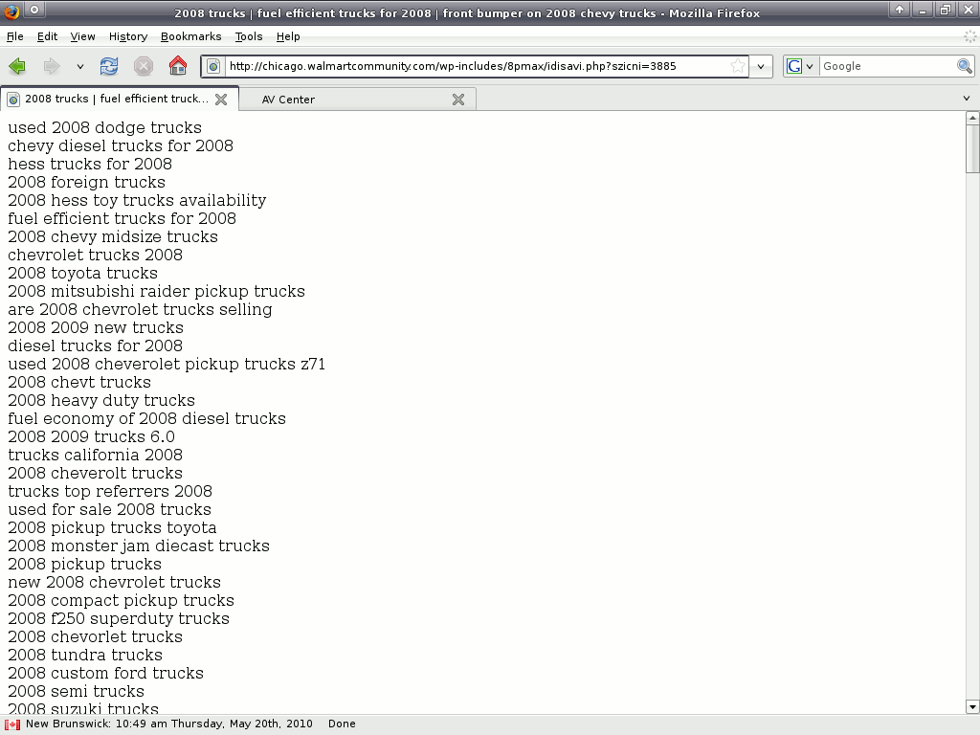Click the scrollbar down arrow
This screenshot has width=980, height=735.
pos(972,707)
